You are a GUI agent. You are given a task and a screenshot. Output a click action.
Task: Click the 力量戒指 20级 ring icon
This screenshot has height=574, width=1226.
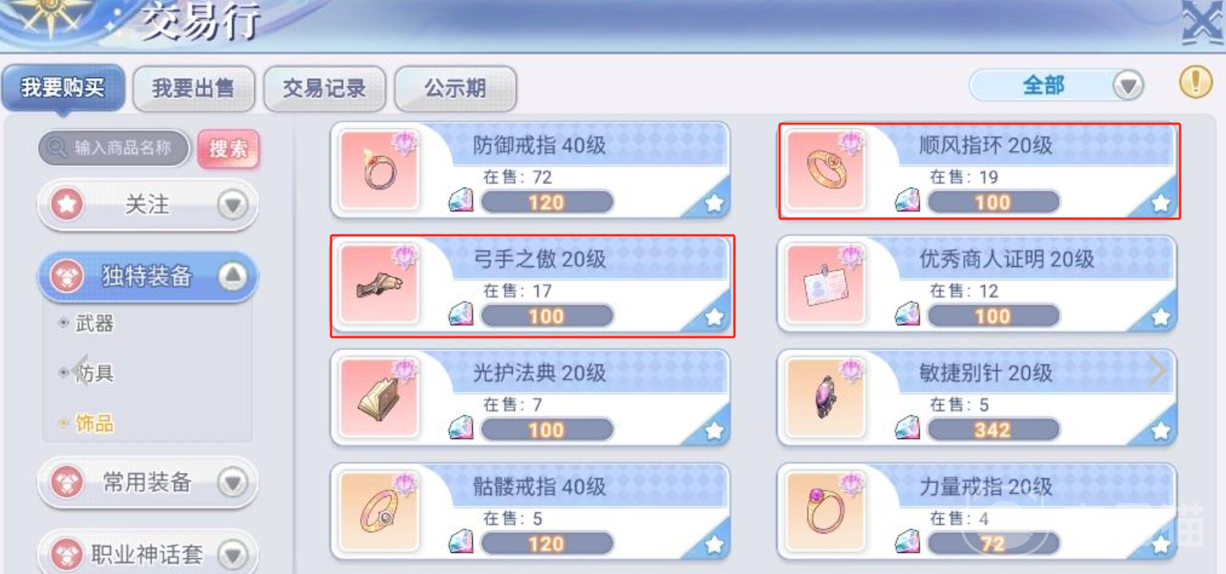tap(825, 511)
